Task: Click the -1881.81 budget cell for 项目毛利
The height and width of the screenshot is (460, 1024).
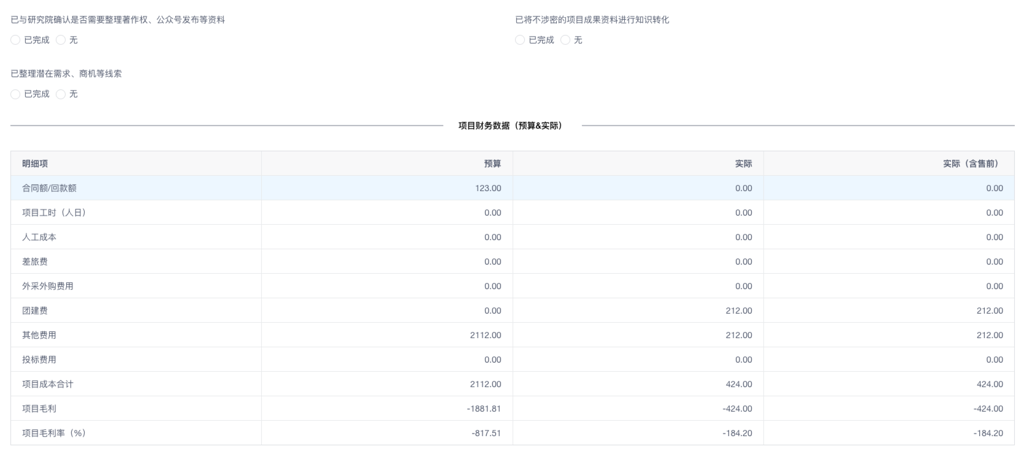Action: pyautogui.click(x=483, y=409)
